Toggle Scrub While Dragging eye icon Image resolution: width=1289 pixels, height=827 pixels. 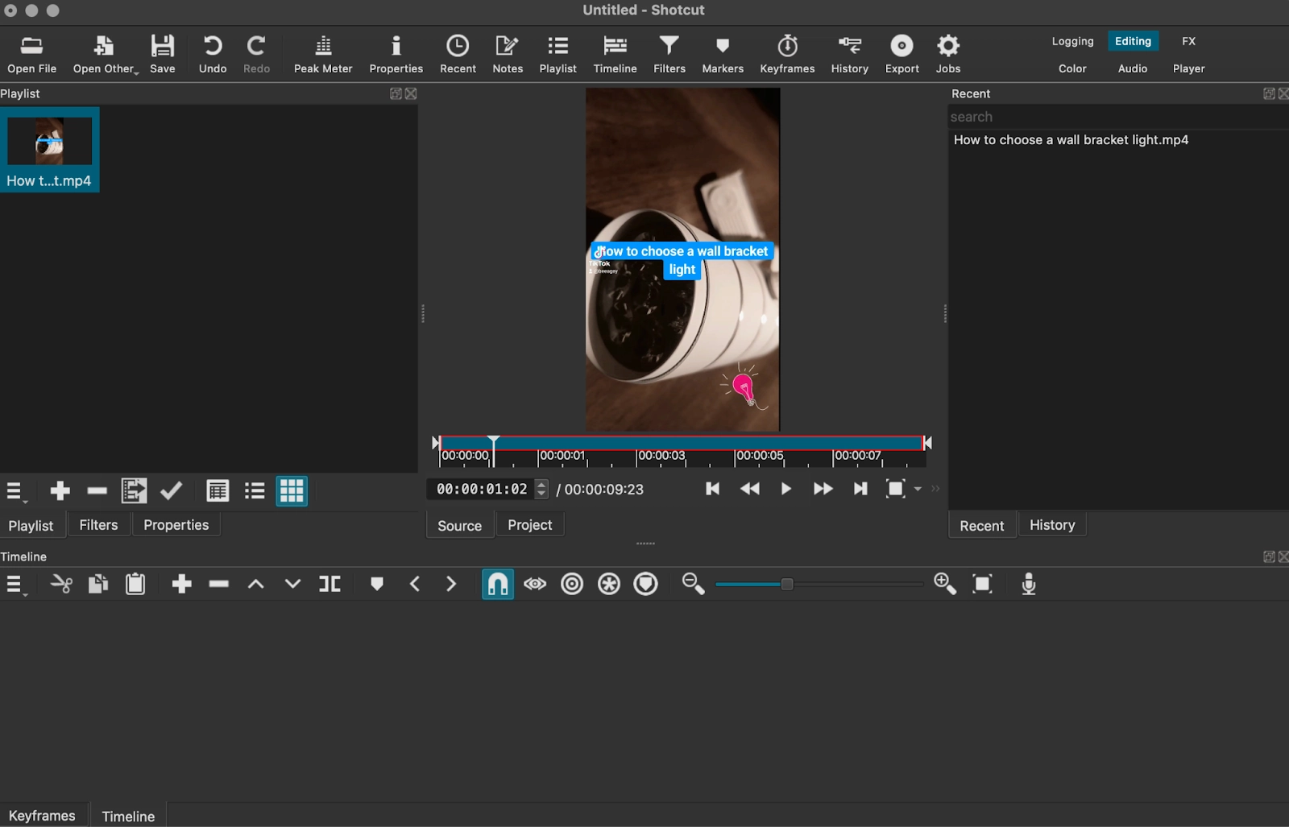click(x=535, y=584)
